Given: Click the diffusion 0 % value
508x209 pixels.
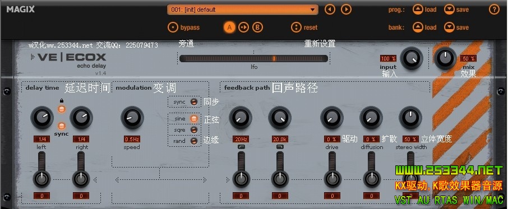Looking at the screenshot, I should click(x=371, y=140).
